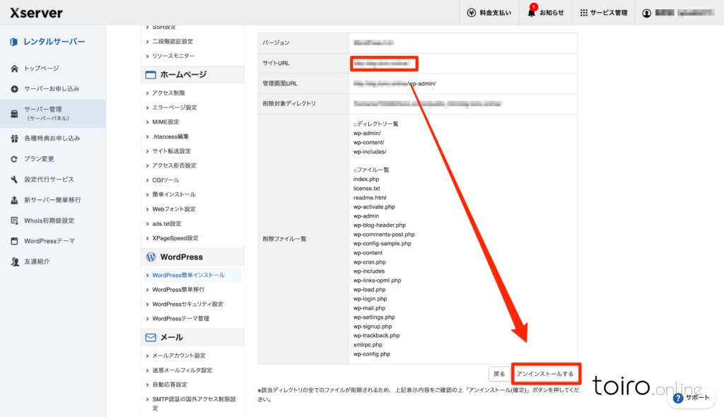Image resolution: width=724 pixels, height=417 pixels.
Task: Click the Xserver logo
Action: coord(37,13)
